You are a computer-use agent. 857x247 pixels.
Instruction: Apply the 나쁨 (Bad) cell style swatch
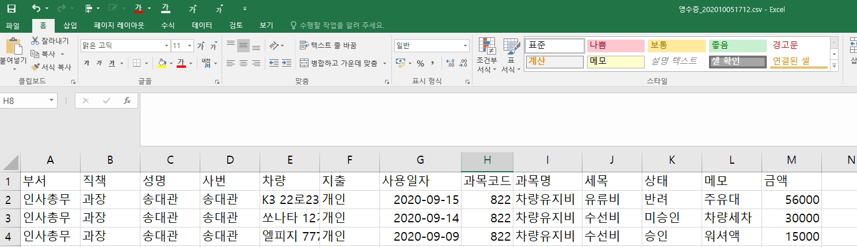click(615, 45)
